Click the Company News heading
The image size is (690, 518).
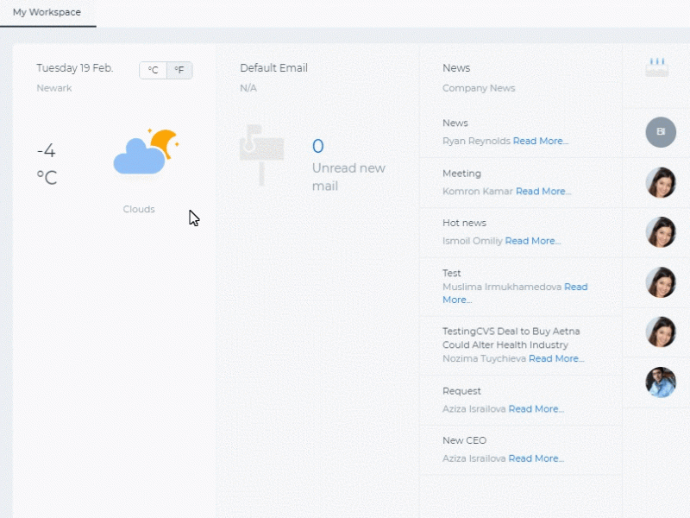pos(479,88)
